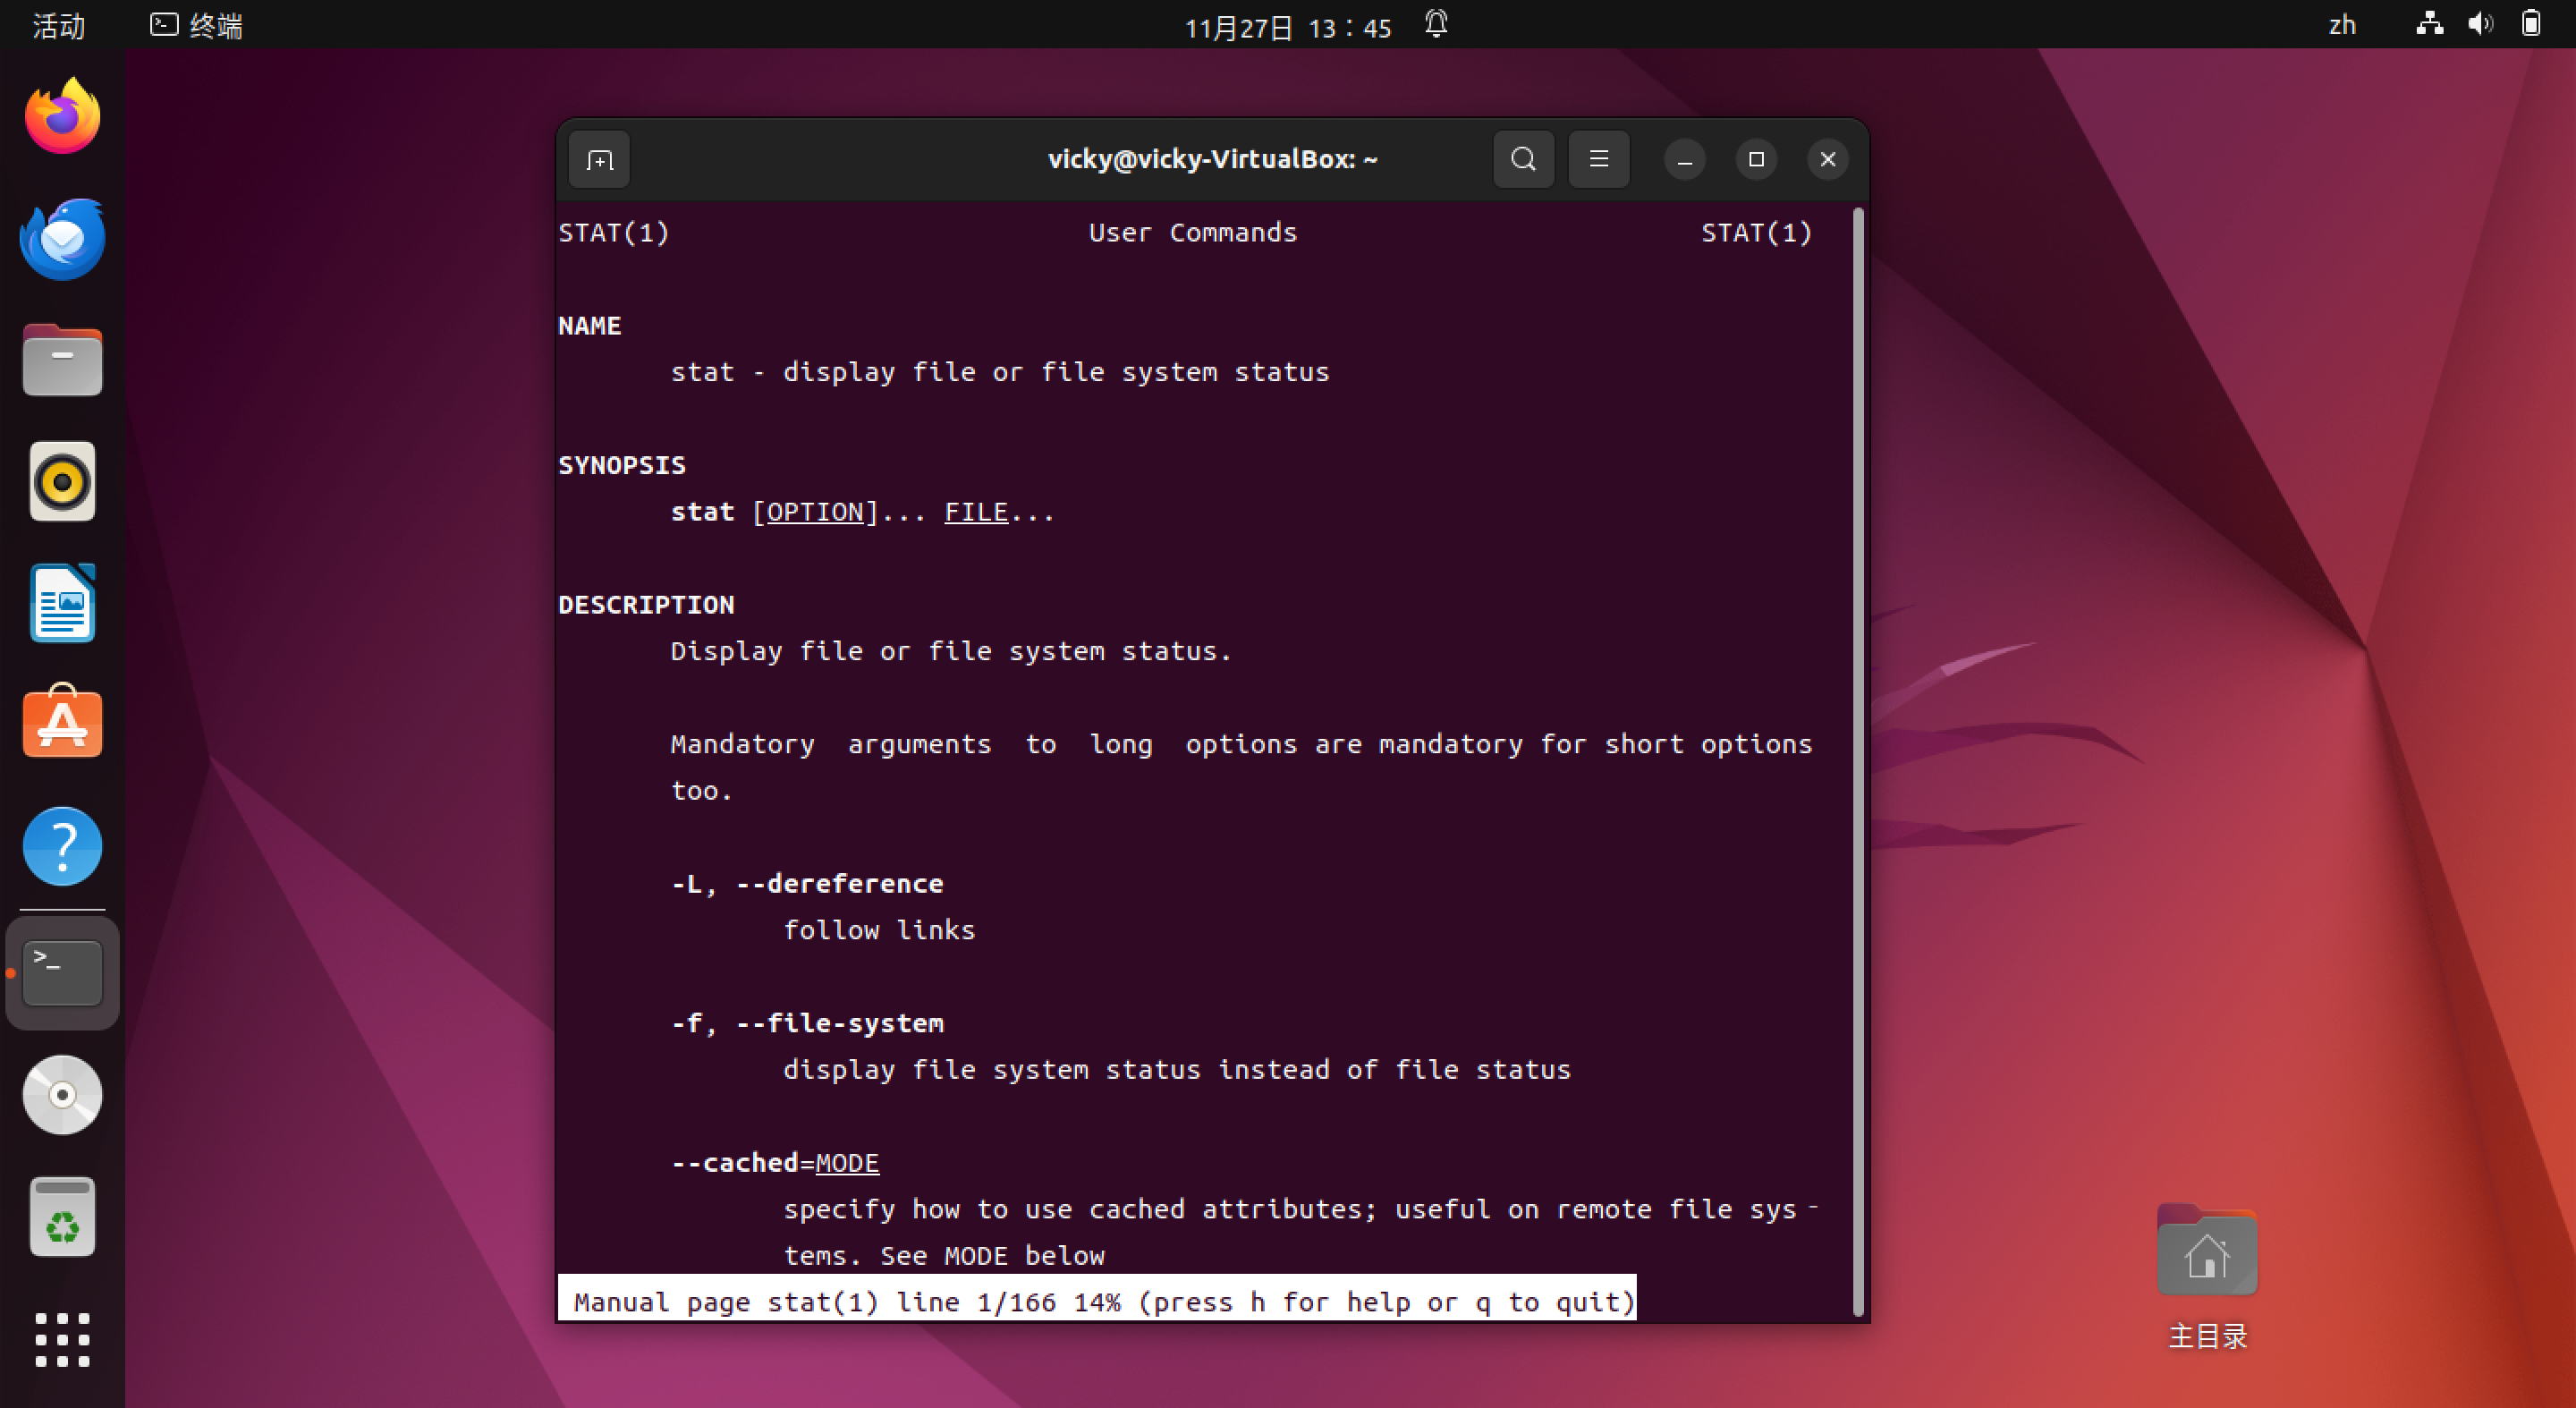The height and width of the screenshot is (1408, 2576).
Task: Open the Trash from dock
Action: pos(62,1217)
